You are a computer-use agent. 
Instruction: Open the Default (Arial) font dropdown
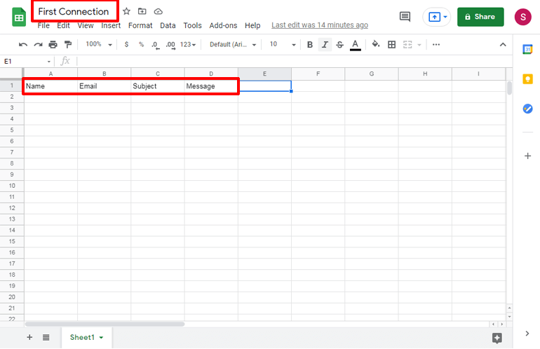(x=233, y=44)
